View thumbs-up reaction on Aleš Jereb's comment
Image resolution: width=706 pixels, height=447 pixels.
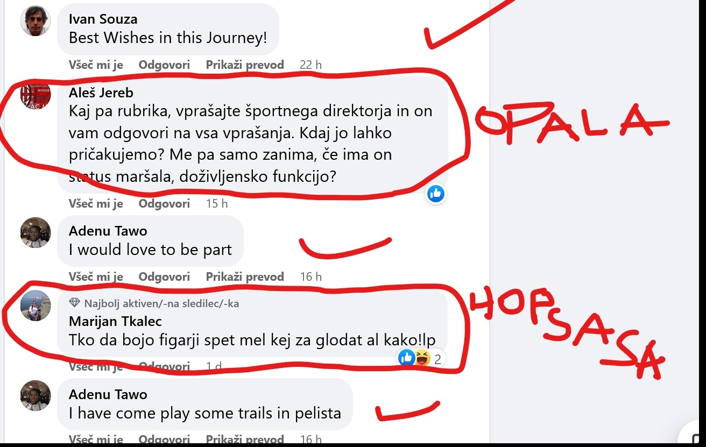(x=436, y=194)
